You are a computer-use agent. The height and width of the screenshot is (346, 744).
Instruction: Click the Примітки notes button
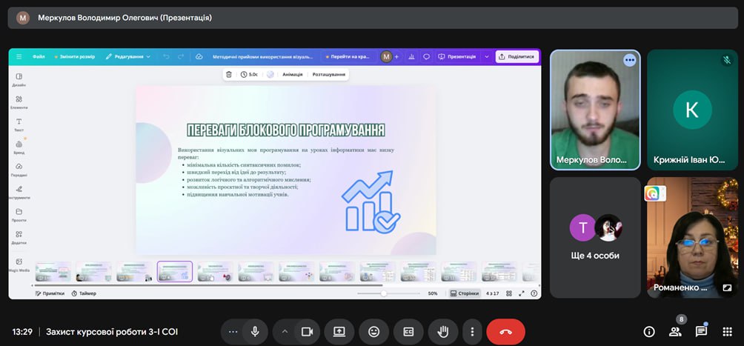click(x=50, y=293)
